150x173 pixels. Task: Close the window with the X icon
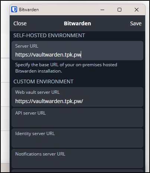point(137,10)
